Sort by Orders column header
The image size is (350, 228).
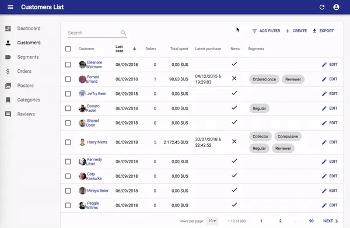[150, 48]
